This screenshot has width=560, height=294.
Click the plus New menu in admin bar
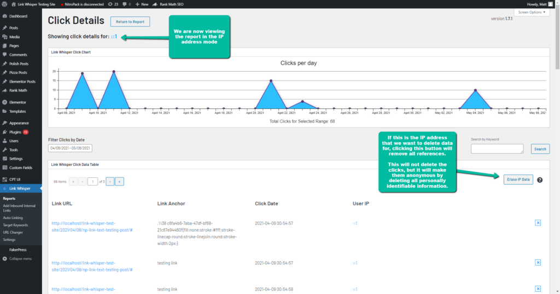(x=142, y=4)
